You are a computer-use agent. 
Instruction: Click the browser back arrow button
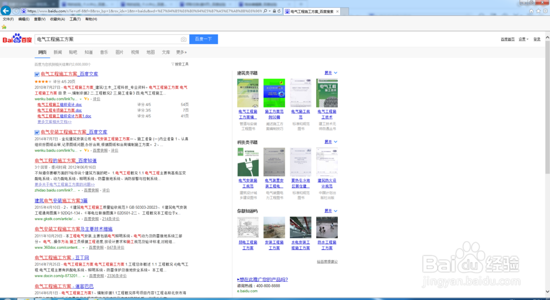pos(5,11)
